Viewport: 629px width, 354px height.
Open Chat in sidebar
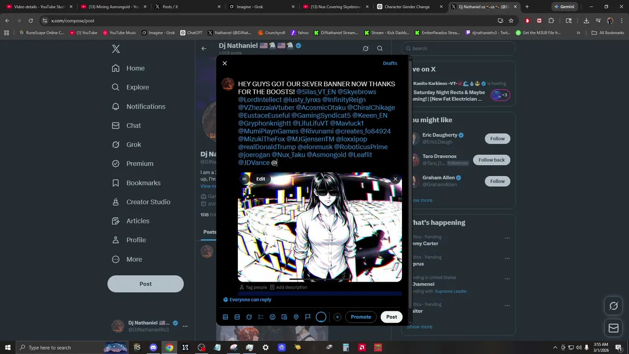click(127, 125)
